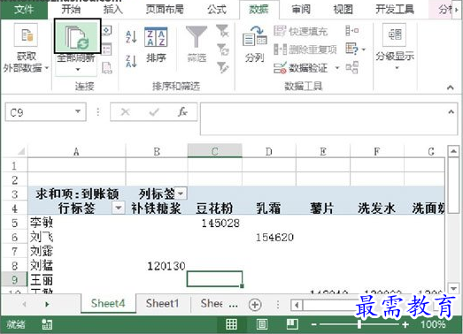Viewport: 463px width, 334px height.
Task: Select the Sheet4 tab
Action: (108, 303)
